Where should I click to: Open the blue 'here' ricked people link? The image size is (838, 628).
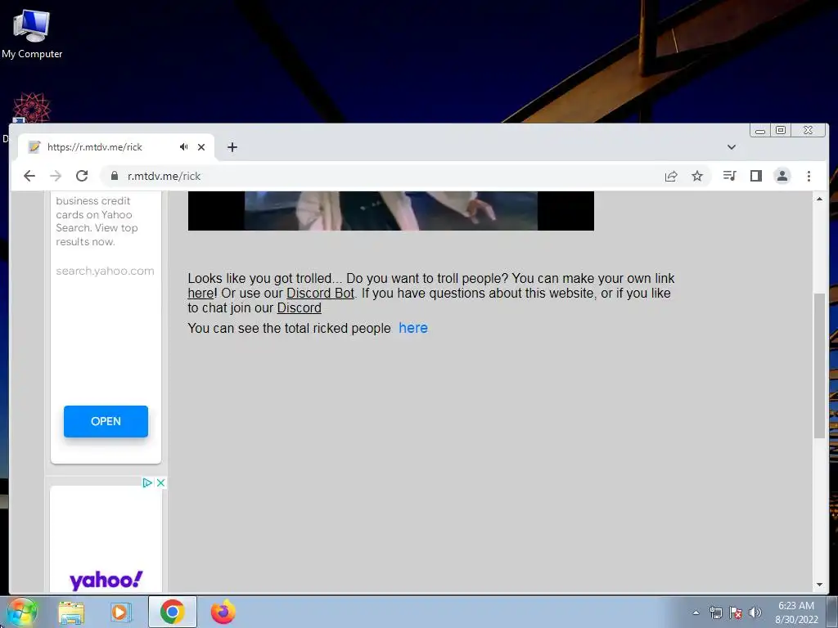pyautogui.click(x=413, y=328)
